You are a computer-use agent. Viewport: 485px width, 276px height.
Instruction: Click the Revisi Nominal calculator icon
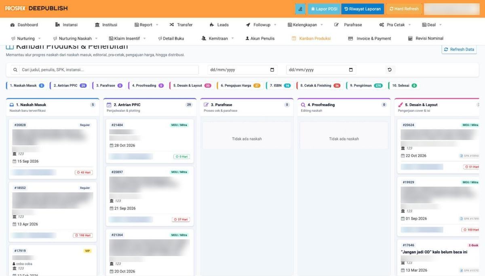coord(410,38)
